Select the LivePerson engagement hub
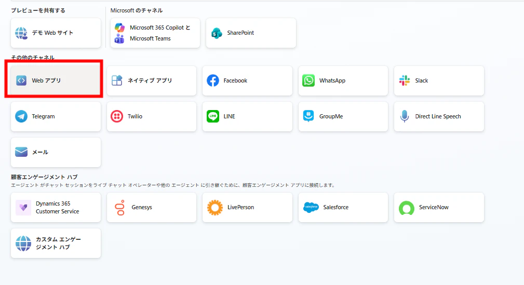The image size is (524, 285). point(247,208)
